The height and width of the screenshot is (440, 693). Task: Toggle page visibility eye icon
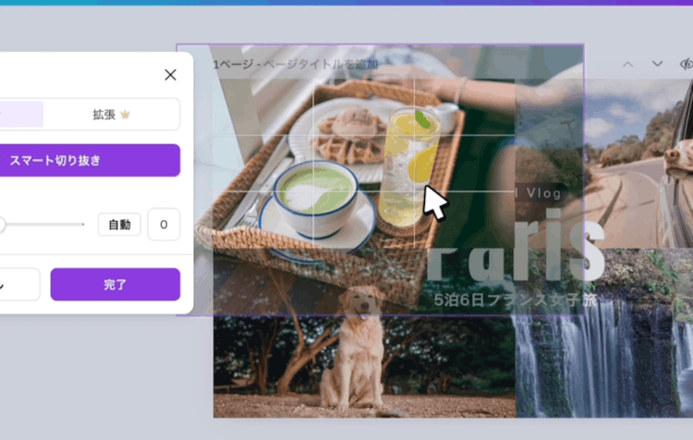pos(687,64)
